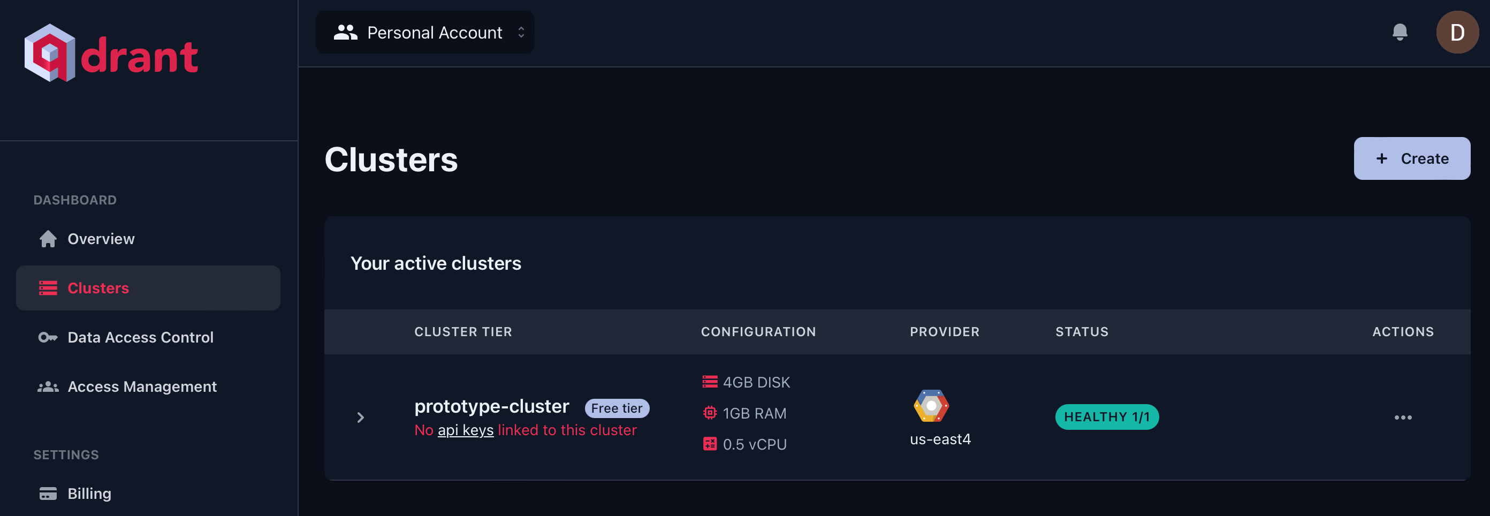Click the HEALTHY 1/1 status badge
Image resolution: width=1490 pixels, height=516 pixels.
pyautogui.click(x=1106, y=417)
